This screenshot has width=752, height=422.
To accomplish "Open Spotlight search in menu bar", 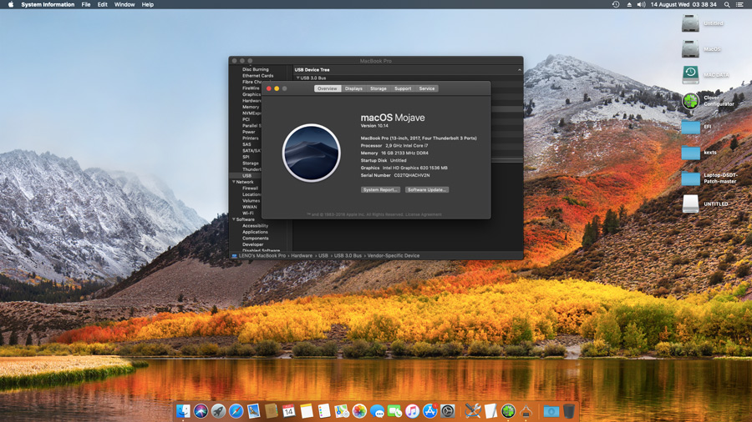I will point(727,5).
